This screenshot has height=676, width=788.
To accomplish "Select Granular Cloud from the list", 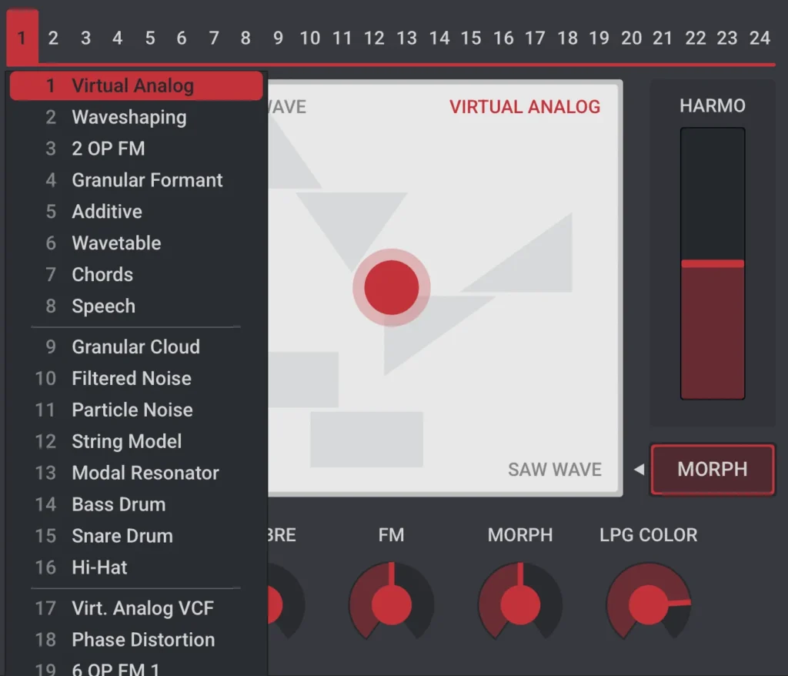I will [136, 346].
